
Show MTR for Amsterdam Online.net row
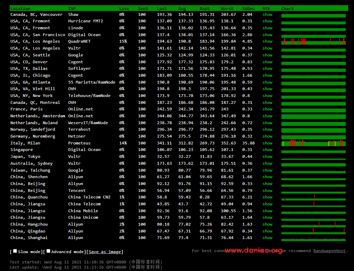coord(268,116)
